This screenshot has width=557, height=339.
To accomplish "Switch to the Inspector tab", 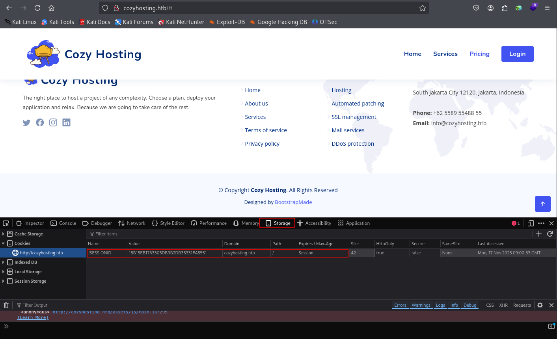I will point(30,223).
